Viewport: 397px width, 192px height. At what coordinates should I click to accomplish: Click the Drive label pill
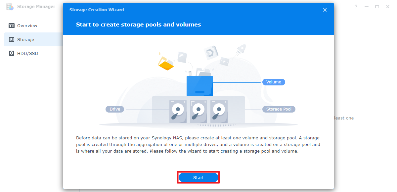point(115,109)
